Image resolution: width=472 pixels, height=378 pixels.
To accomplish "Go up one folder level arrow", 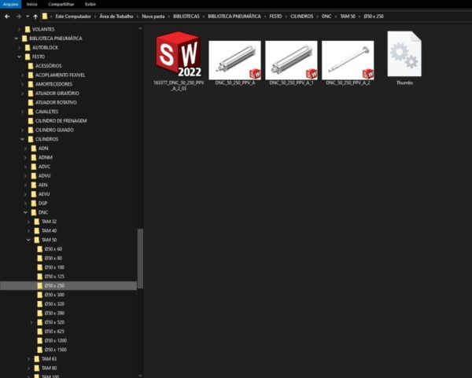I will pyautogui.click(x=35, y=17).
